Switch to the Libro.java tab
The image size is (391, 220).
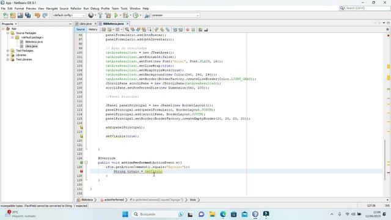pyautogui.click(x=85, y=24)
